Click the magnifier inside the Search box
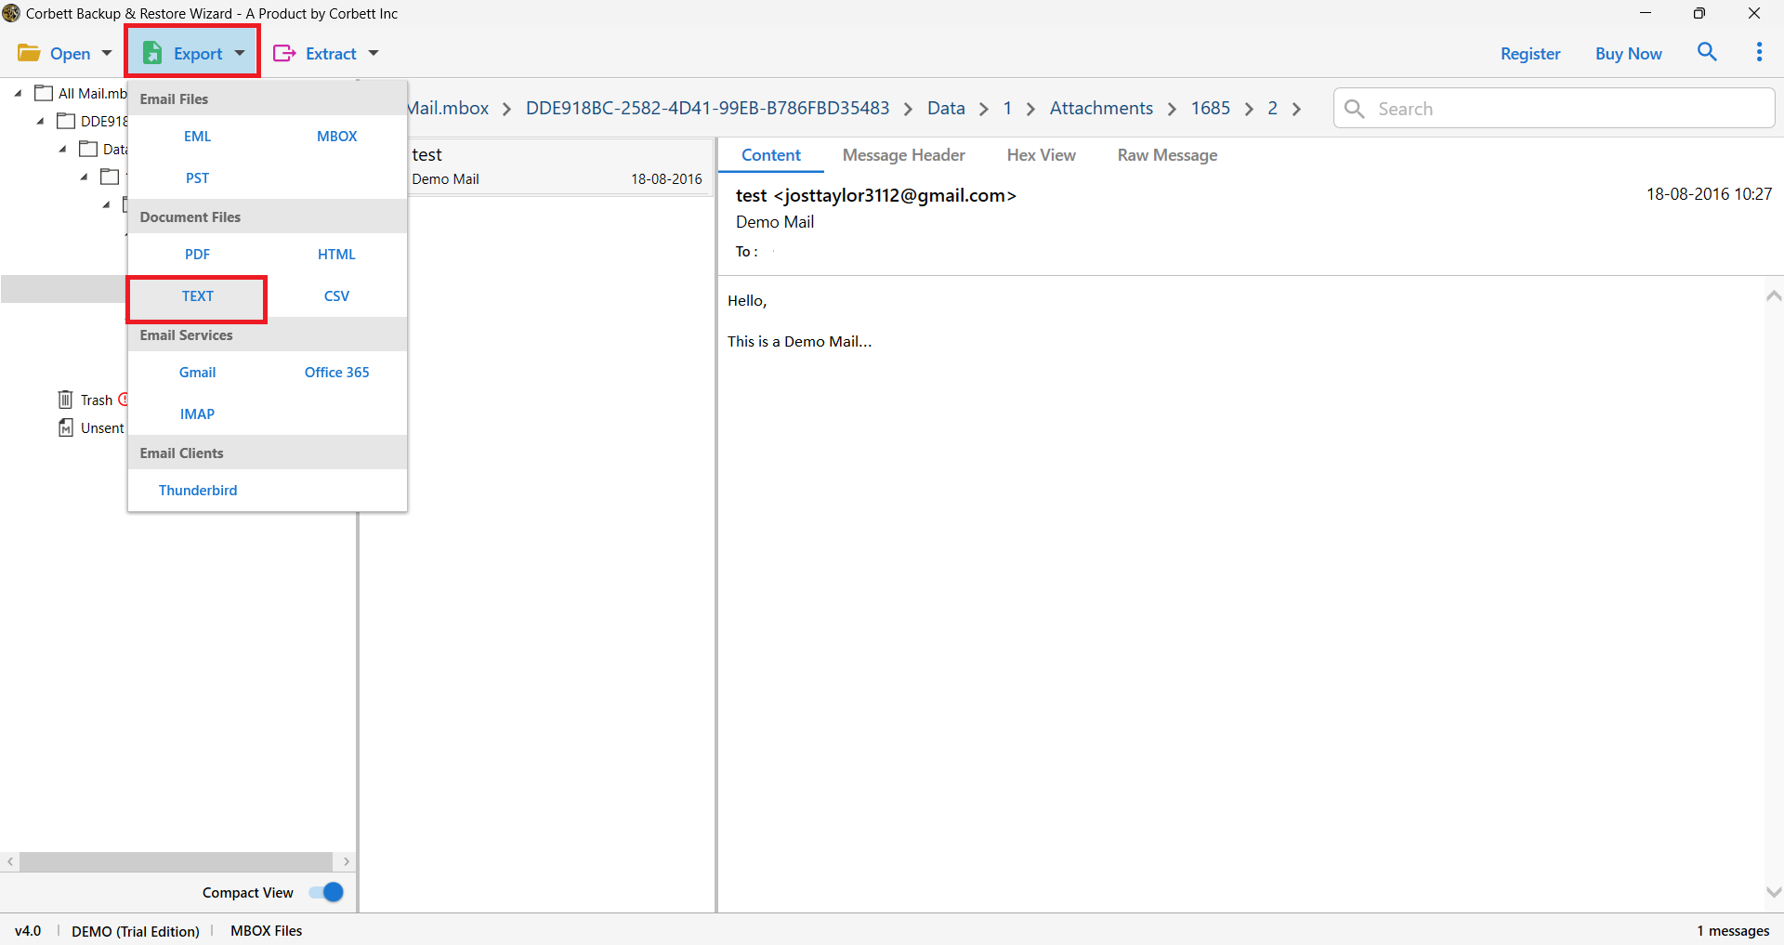1784x945 pixels. 1355,109
